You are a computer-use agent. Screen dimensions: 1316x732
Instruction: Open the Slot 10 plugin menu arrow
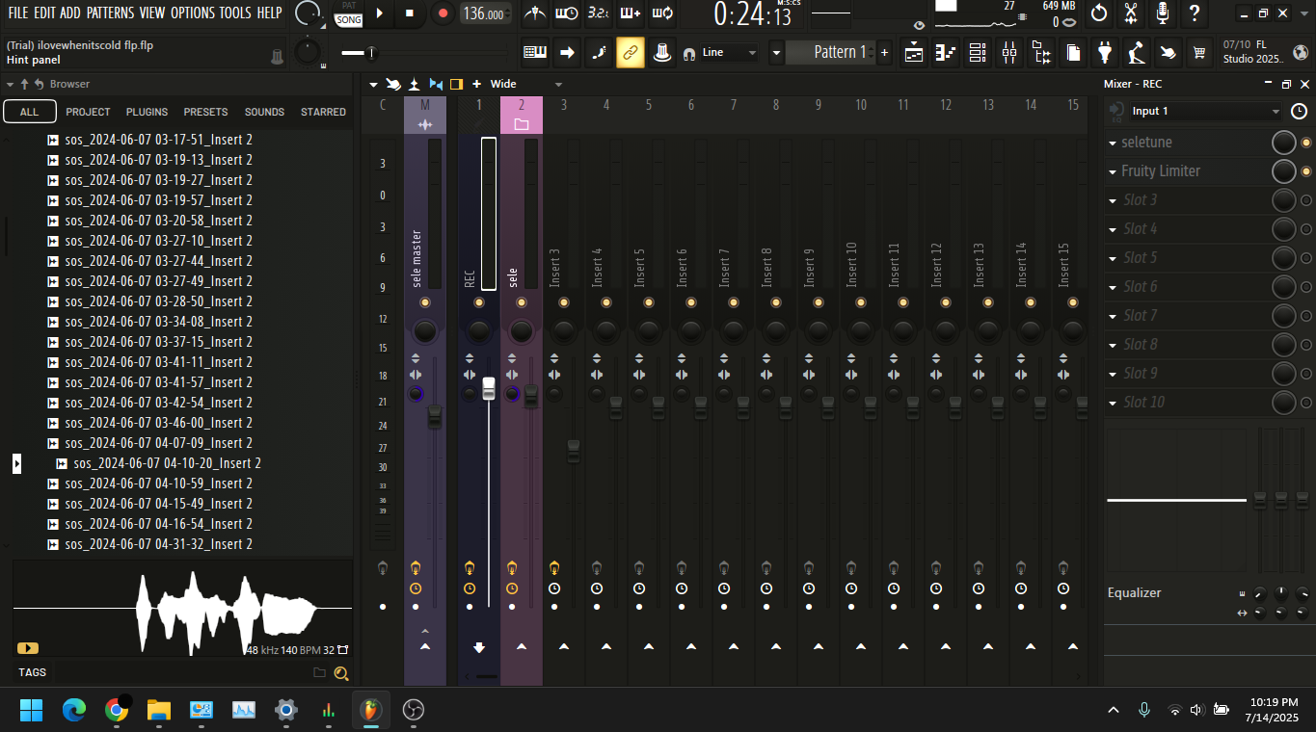1114,403
